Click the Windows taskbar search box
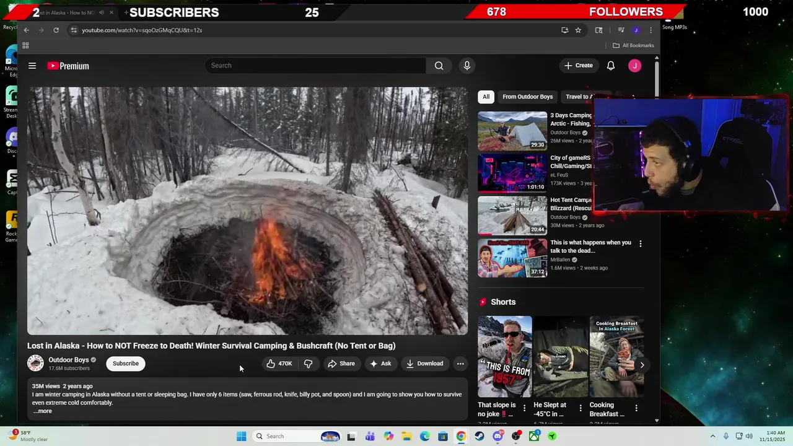Image resolution: width=793 pixels, height=446 pixels. (x=296, y=436)
